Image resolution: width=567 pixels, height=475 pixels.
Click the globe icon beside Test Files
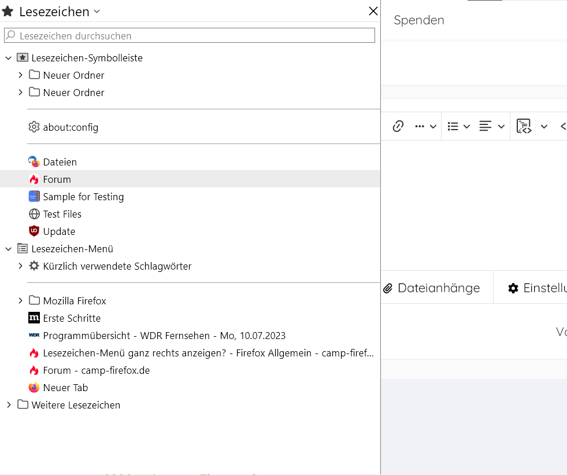[x=34, y=214]
